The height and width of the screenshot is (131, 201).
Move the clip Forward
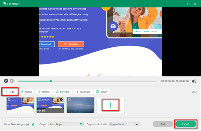click(x=62, y=92)
